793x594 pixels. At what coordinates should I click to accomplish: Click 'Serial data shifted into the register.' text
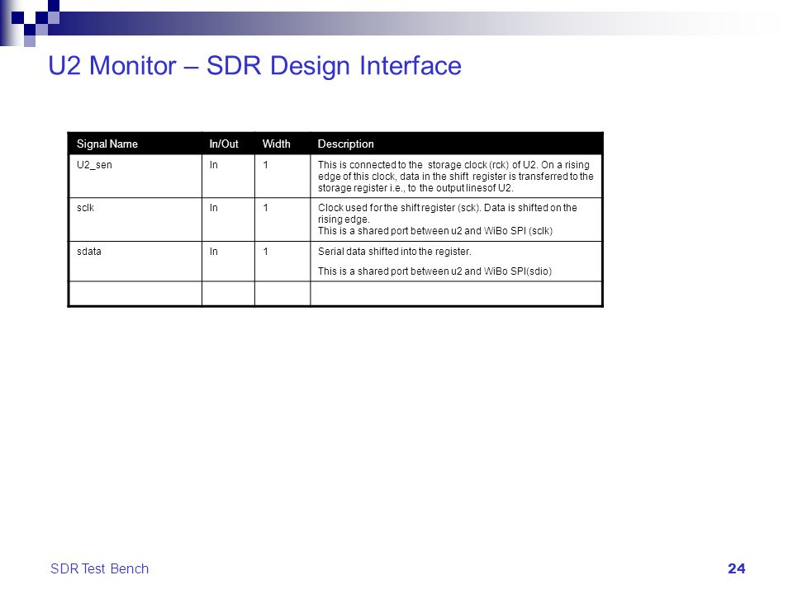[x=395, y=252]
